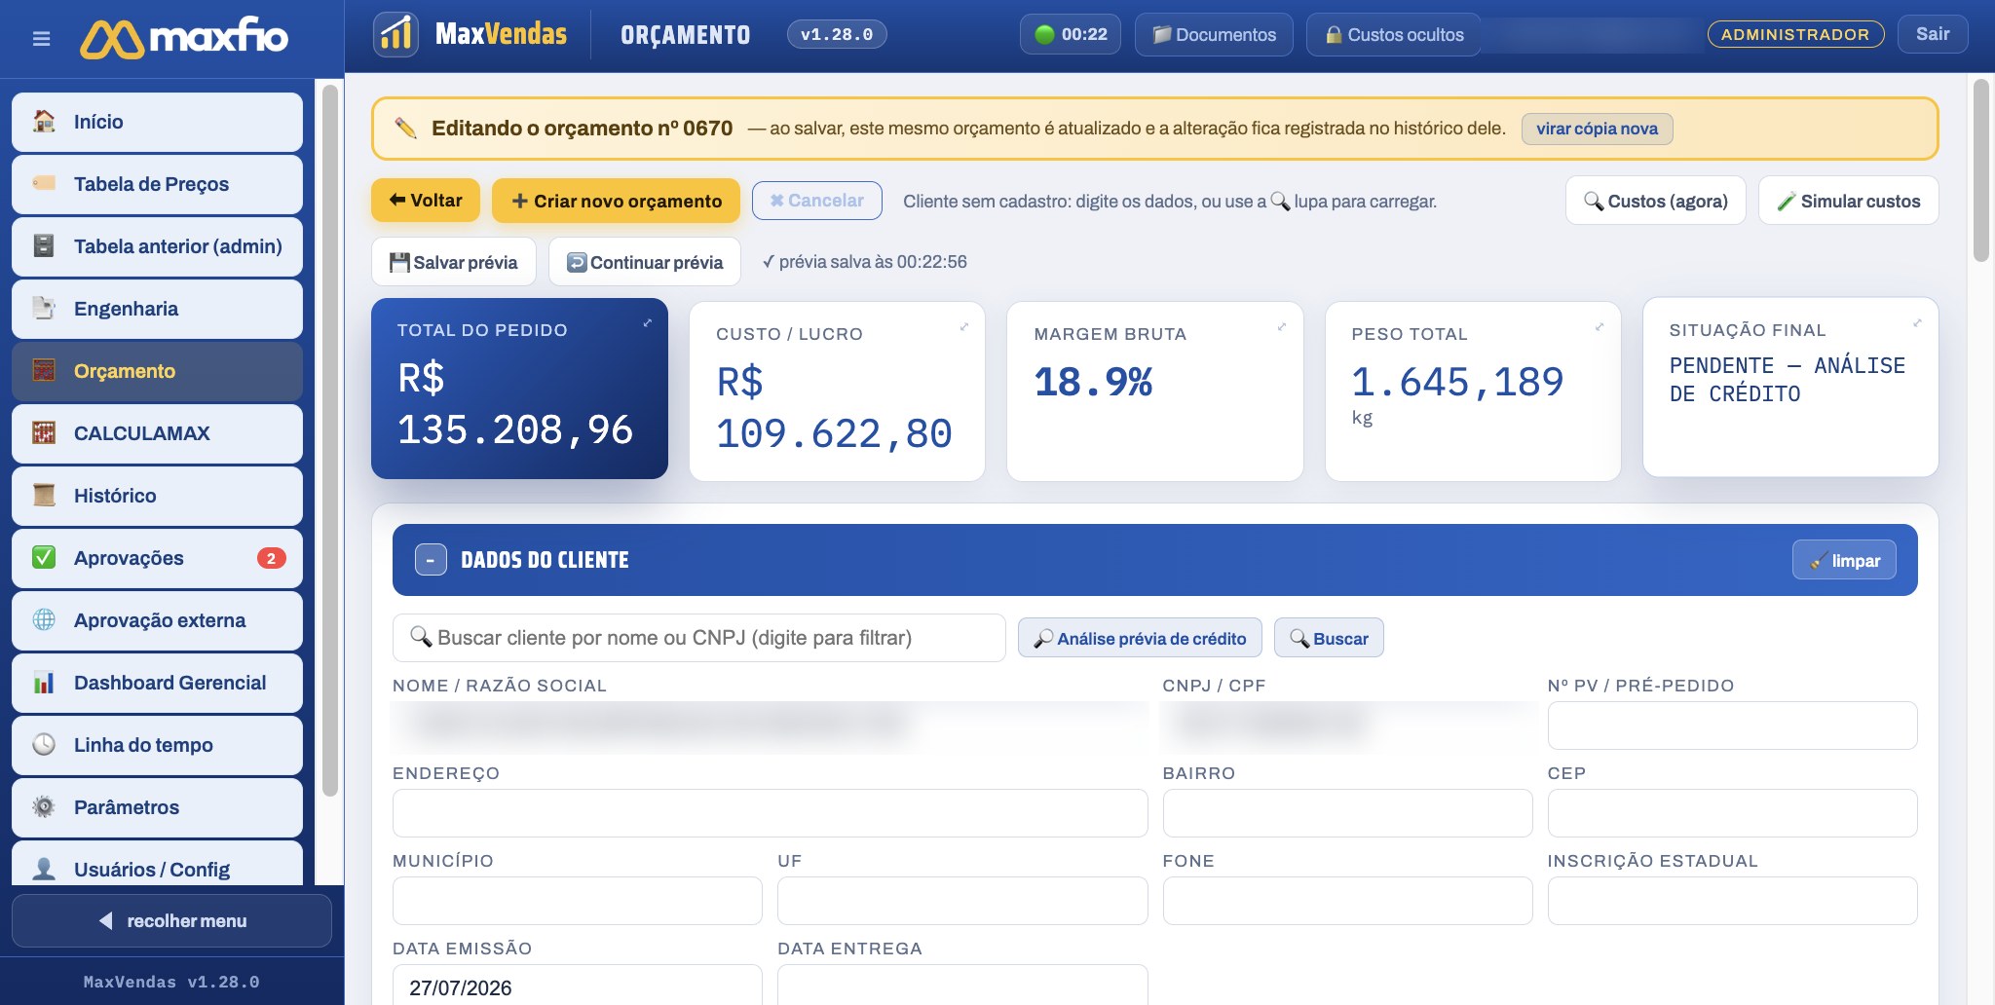Click the green session timer indicator

[x=1071, y=35]
